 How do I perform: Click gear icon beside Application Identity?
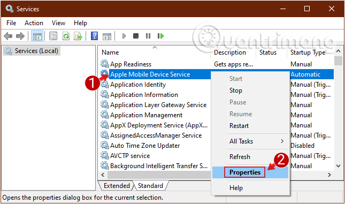(105, 85)
